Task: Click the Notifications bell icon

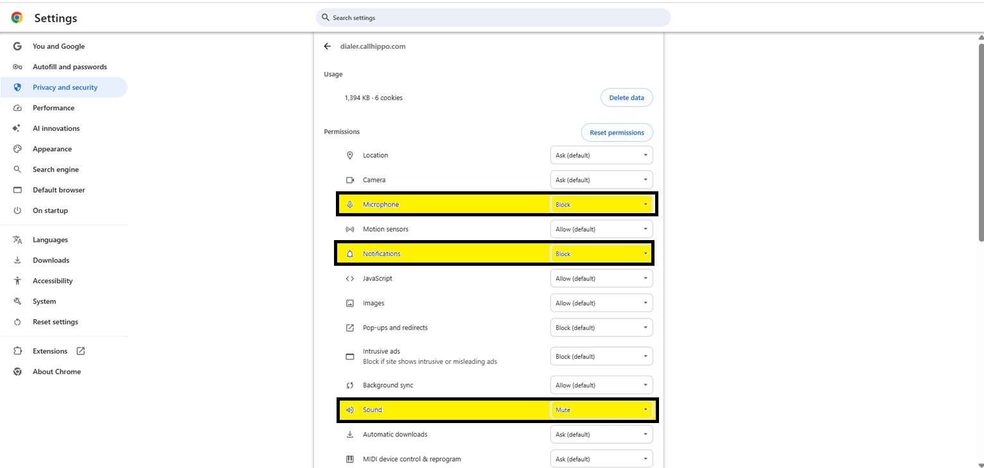Action: (350, 254)
